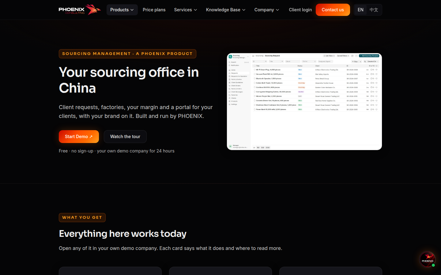Image resolution: width=441 pixels, height=275 pixels.
Task: Expand the Company dropdown menu
Action: (x=267, y=10)
